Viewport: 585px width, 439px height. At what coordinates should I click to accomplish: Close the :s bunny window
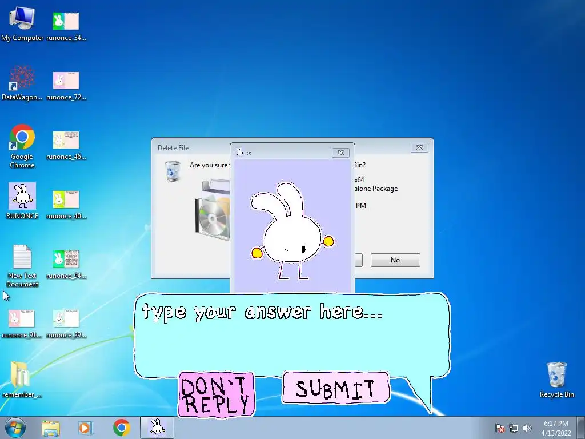(x=340, y=153)
